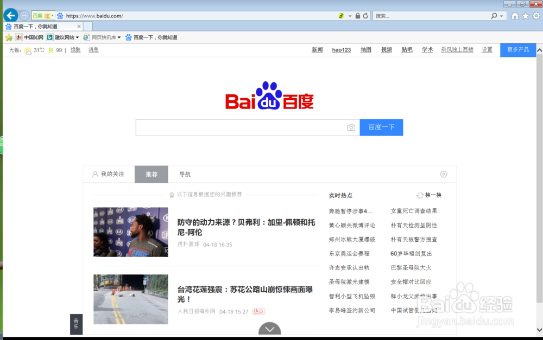The height and width of the screenshot is (340, 543).
Task: Open hot topic 郑州冰熊大厦爆破
Action: [352, 239]
